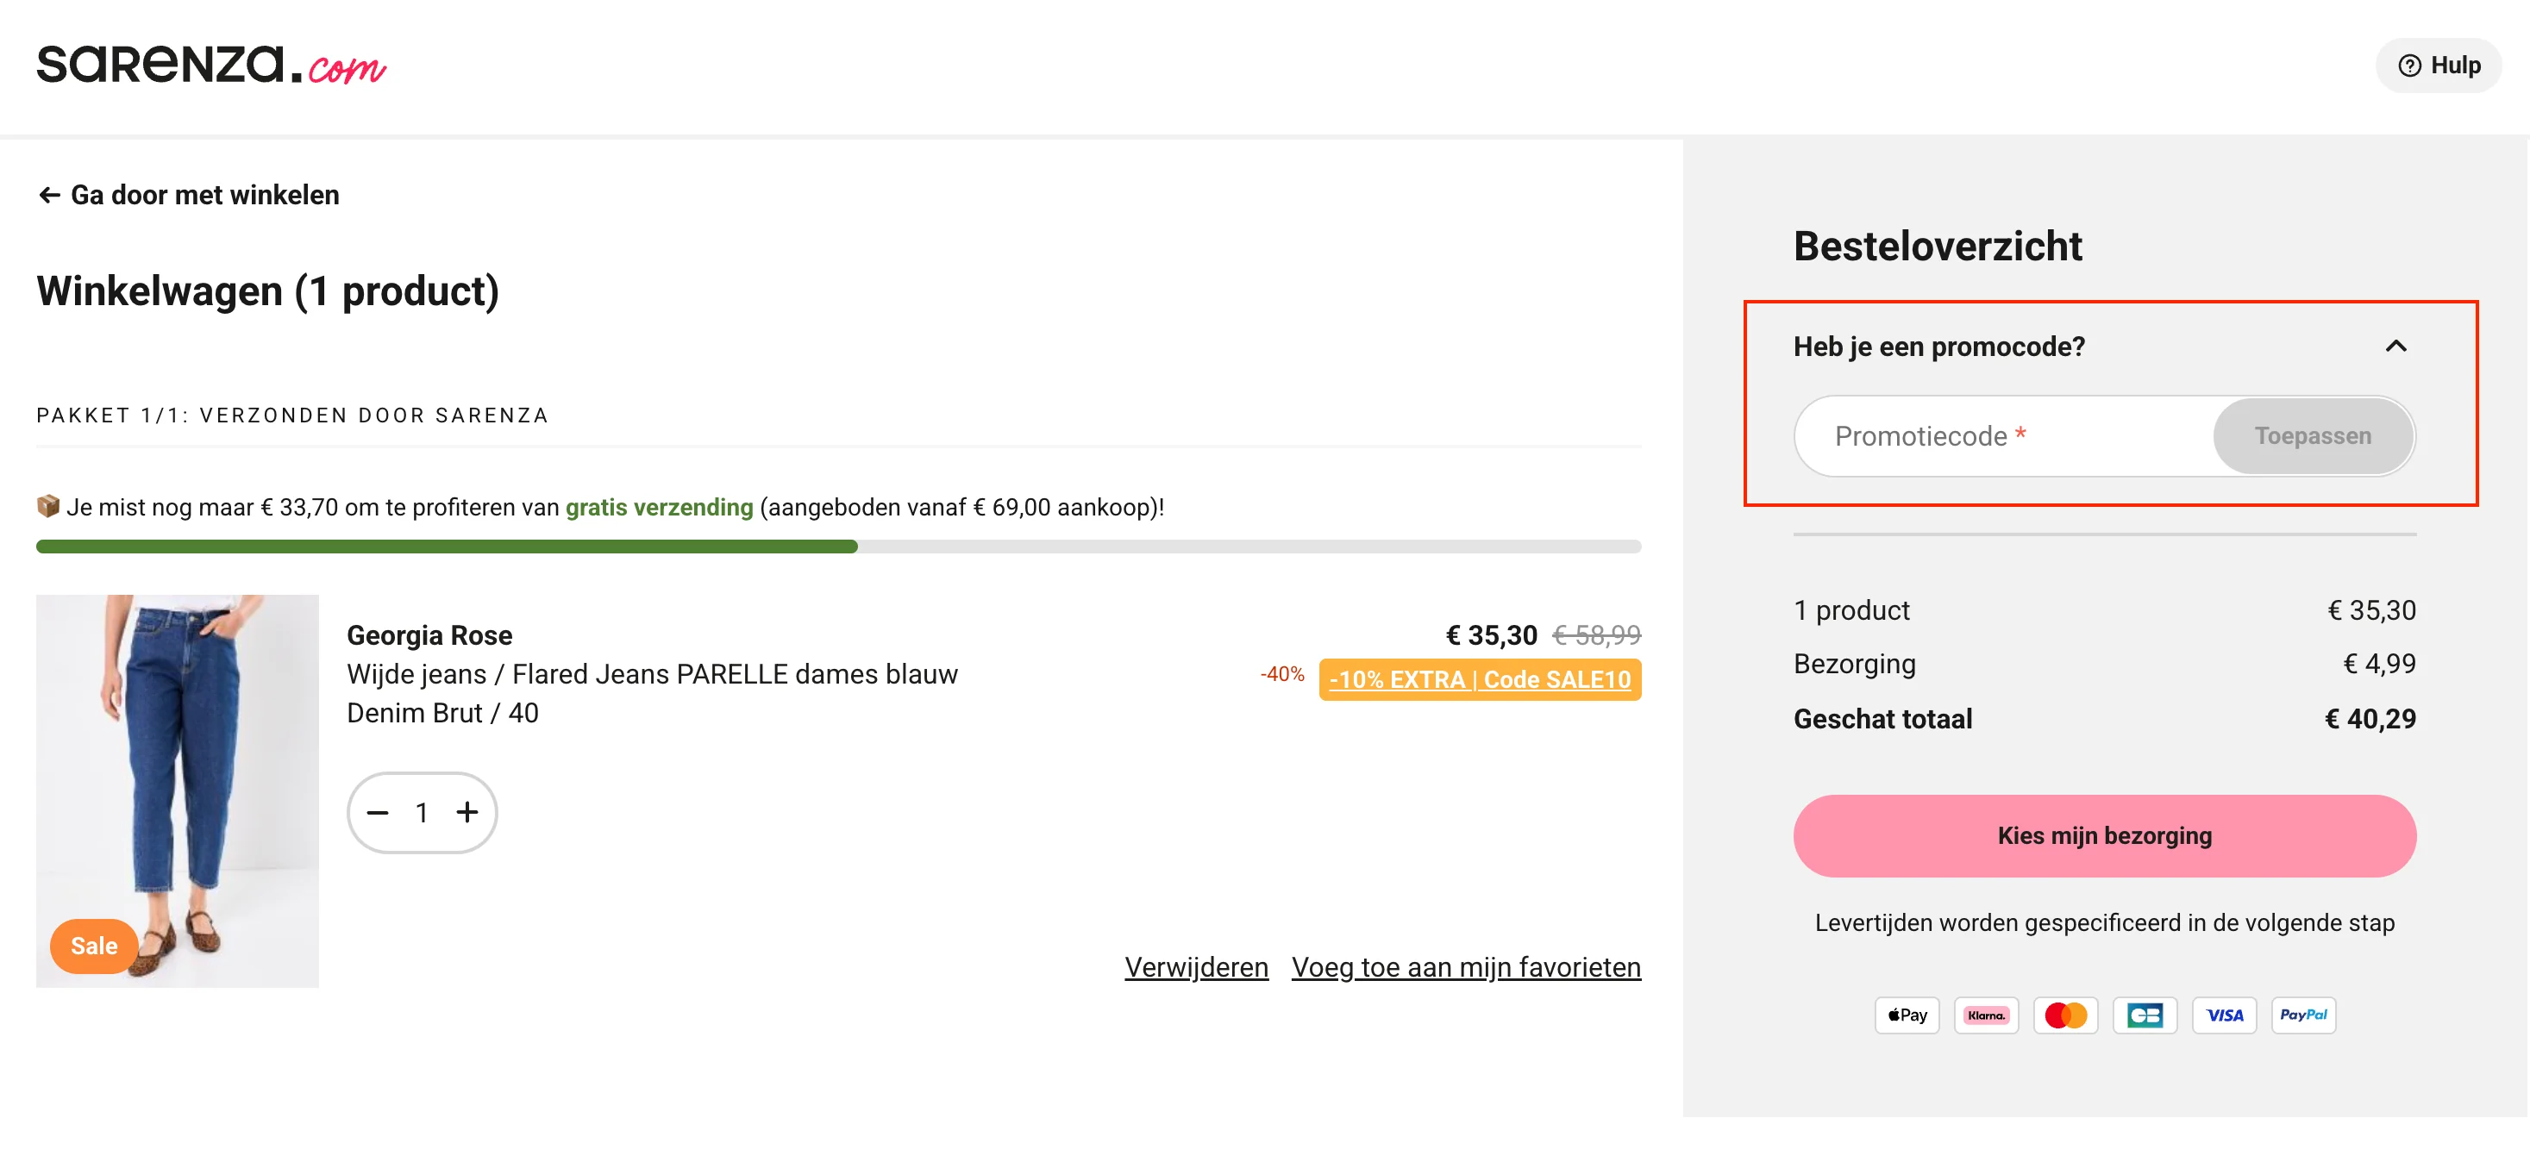Click the Sarenza.com logo
This screenshot has width=2530, height=1162.
(211, 65)
